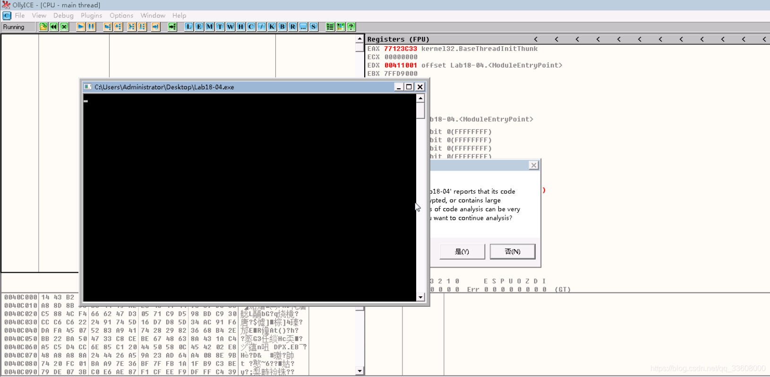Show the CPU window with the C icon
Screen dimensions: 770x377
pos(251,27)
